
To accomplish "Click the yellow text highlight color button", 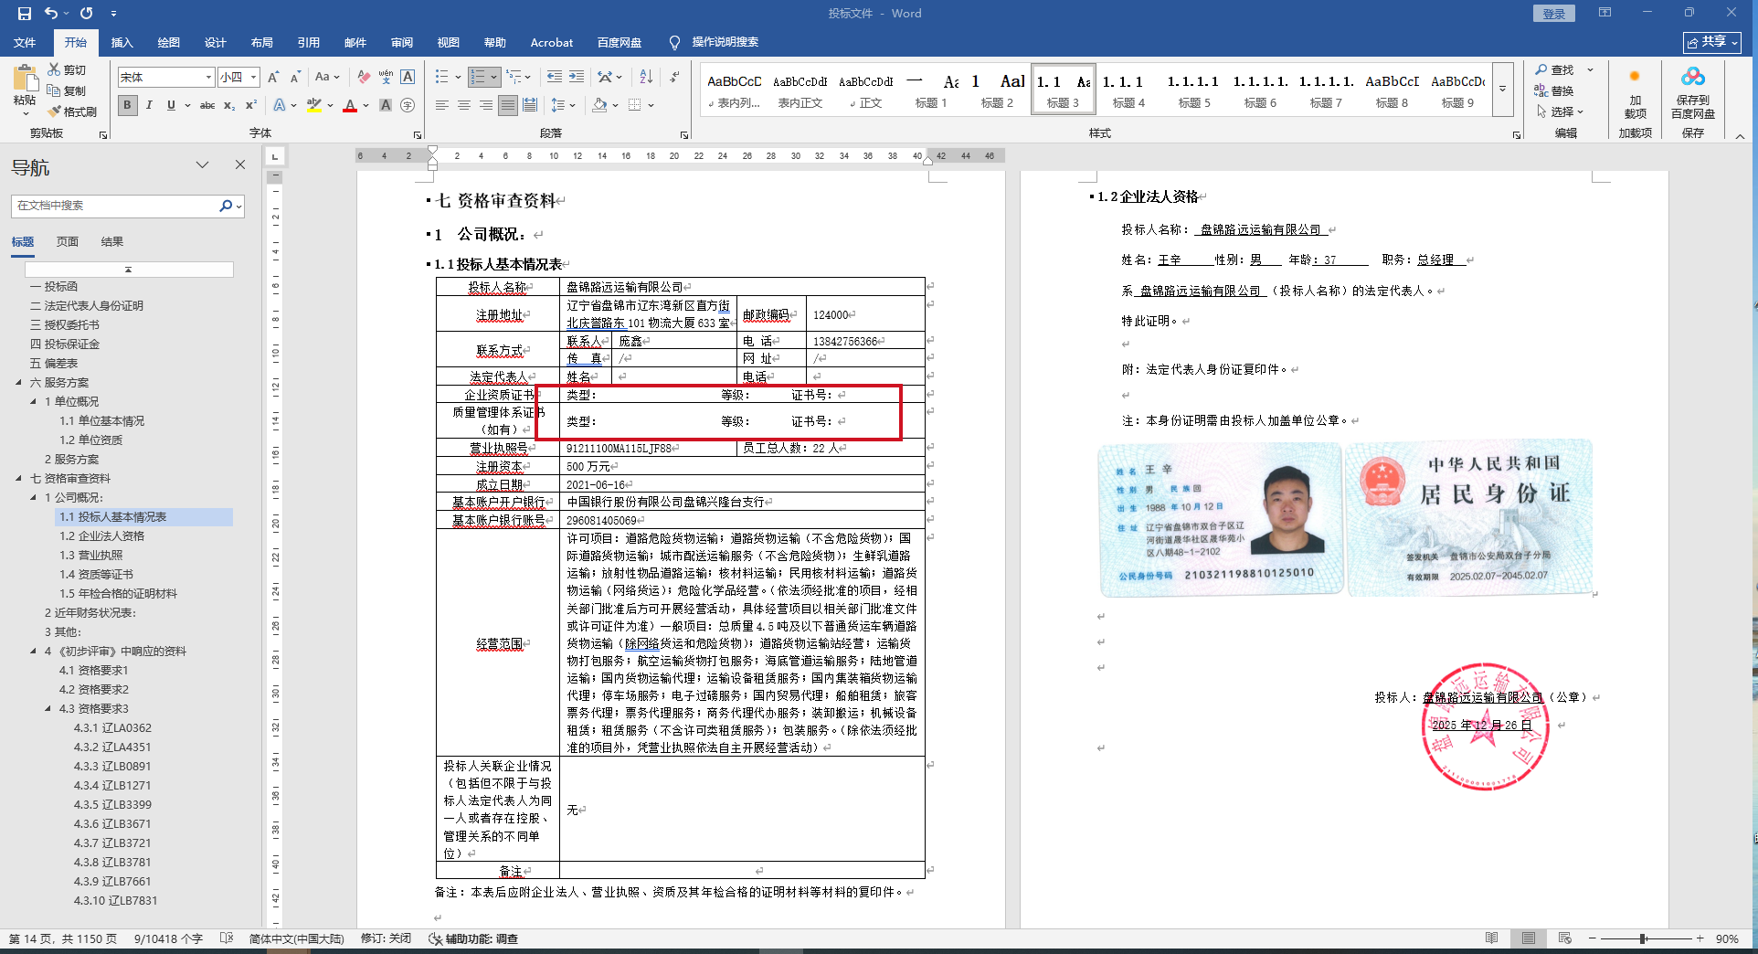I will (x=314, y=106).
